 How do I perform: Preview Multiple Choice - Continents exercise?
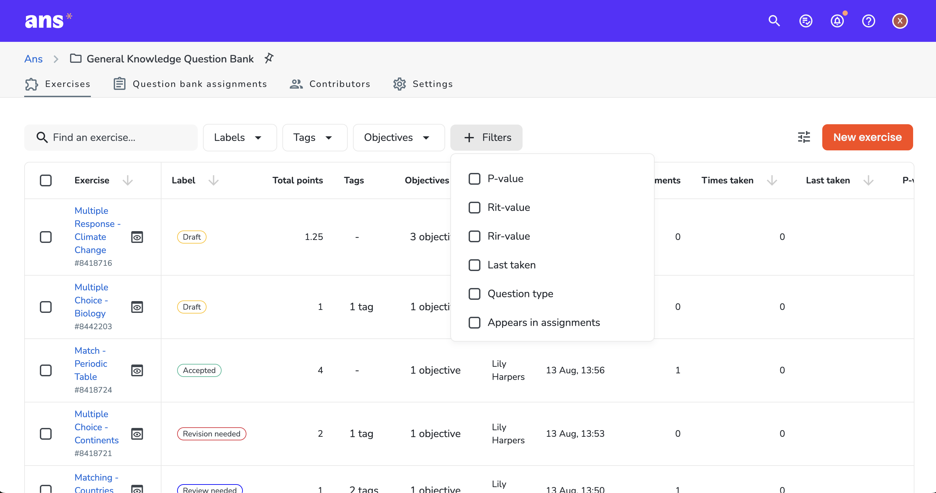pyautogui.click(x=137, y=434)
